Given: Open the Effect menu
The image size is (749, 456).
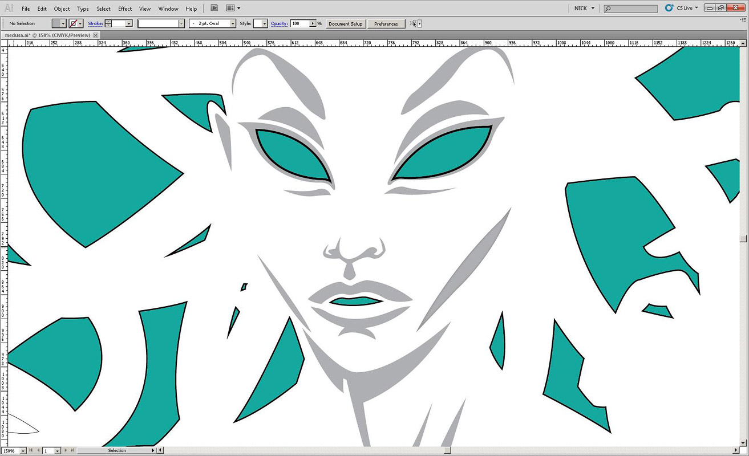Looking at the screenshot, I should click(x=125, y=9).
